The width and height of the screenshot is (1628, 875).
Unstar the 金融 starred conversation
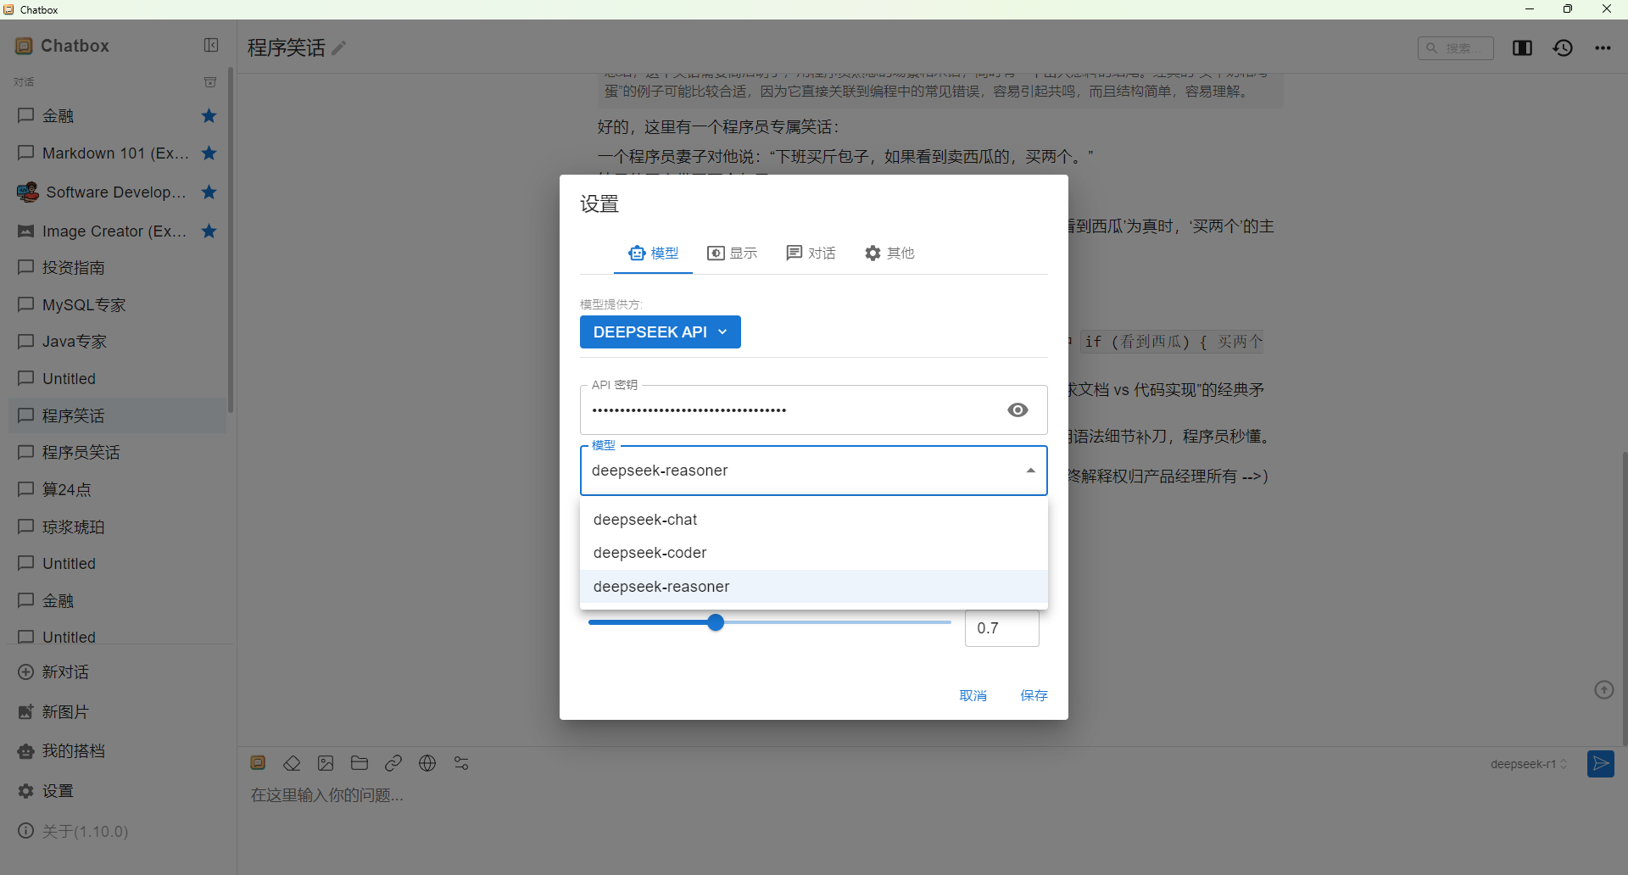[x=209, y=116]
